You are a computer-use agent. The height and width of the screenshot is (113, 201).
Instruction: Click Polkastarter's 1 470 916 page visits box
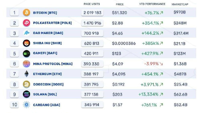[x=92, y=23]
